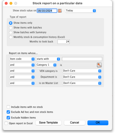Open the Today date preset dropdown
Image resolution: width=115 pixels, height=133 pixels.
tap(81, 11)
